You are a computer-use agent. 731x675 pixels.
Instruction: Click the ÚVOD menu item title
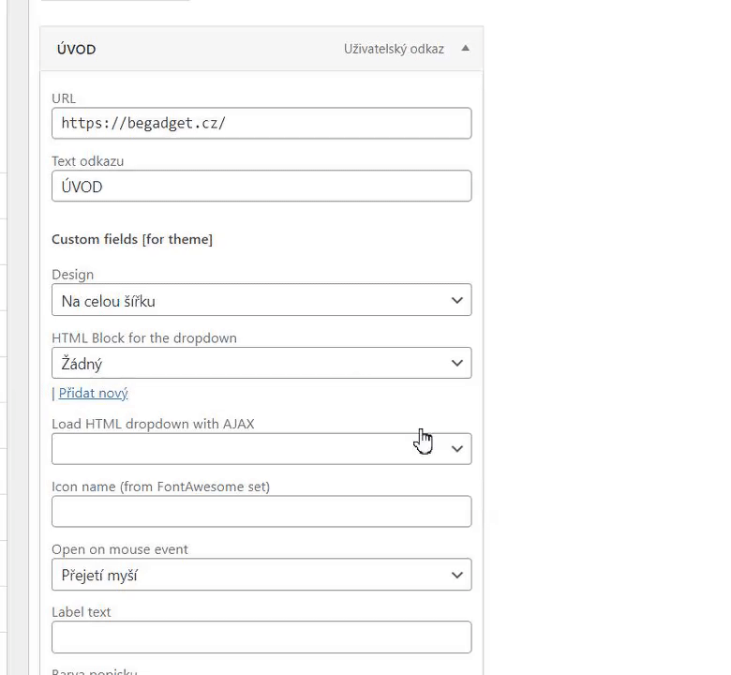coord(76,50)
